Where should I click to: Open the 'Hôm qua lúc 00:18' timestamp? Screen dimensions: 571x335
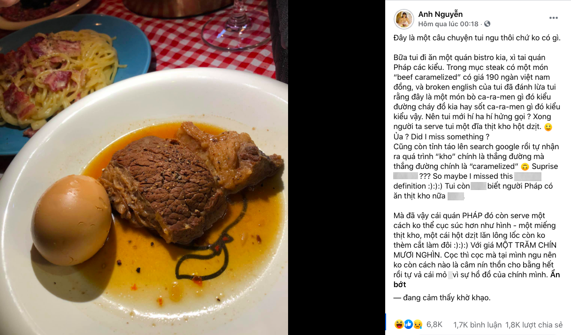pos(448,24)
